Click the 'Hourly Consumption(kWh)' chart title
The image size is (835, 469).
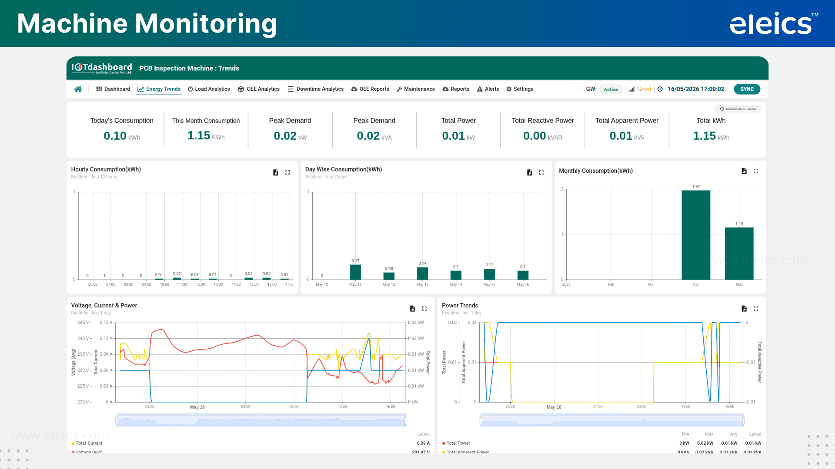pyautogui.click(x=106, y=169)
